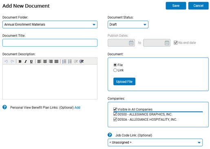
Task: Uncheck Visible in All Companies
Action: [x=115, y=109]
